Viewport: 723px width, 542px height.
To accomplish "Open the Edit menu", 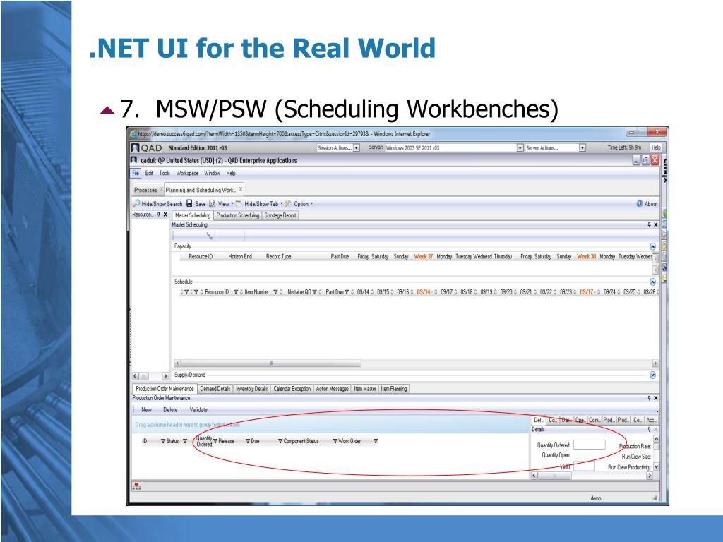I will click(x=149, y=174).
